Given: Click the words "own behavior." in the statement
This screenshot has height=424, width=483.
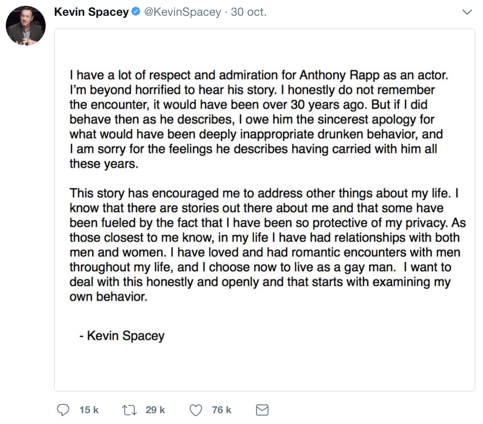Looking at the screenshot, I should [108, 297].
